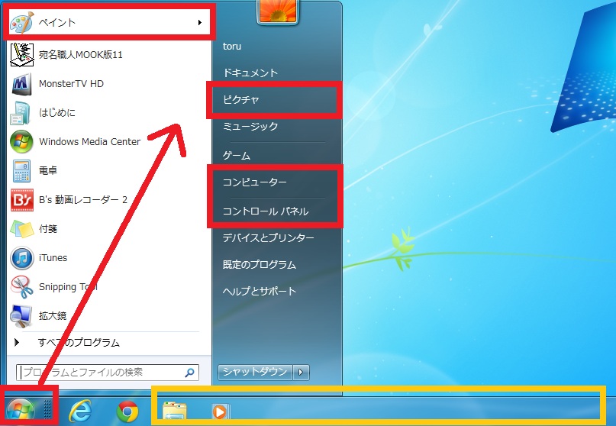This screenshot has height=426, width=616.
Task: Expand the ペイント jump list arrow
Action: [199, 22]
